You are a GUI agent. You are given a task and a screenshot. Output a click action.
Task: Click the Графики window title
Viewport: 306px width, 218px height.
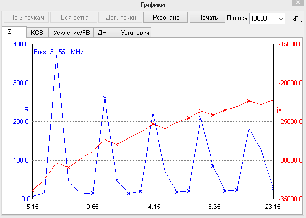click(x=153, y=5)
